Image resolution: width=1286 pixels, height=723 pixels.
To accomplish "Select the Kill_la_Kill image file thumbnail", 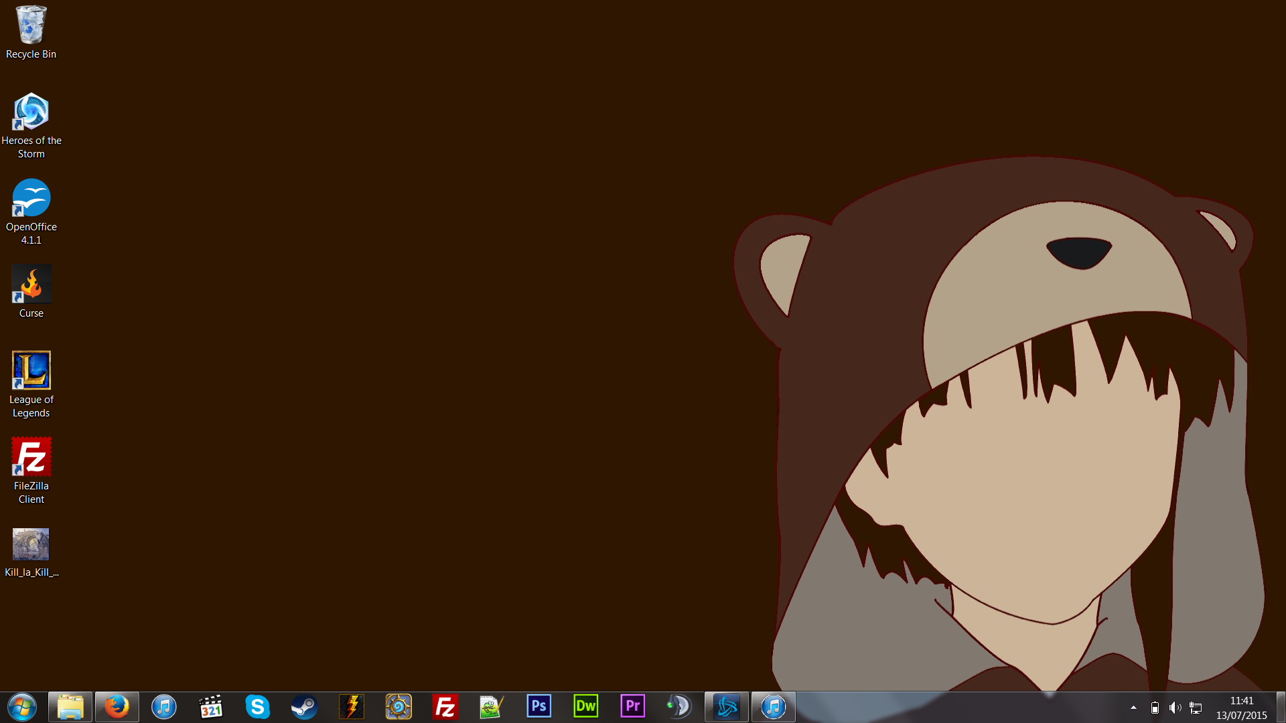I will coord(31,553).
